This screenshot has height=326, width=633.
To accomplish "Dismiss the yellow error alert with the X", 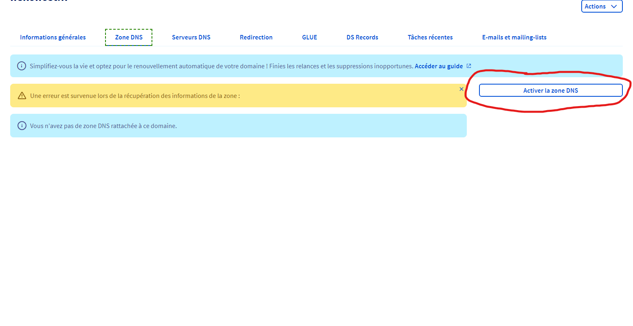I will tap(462, 89).
